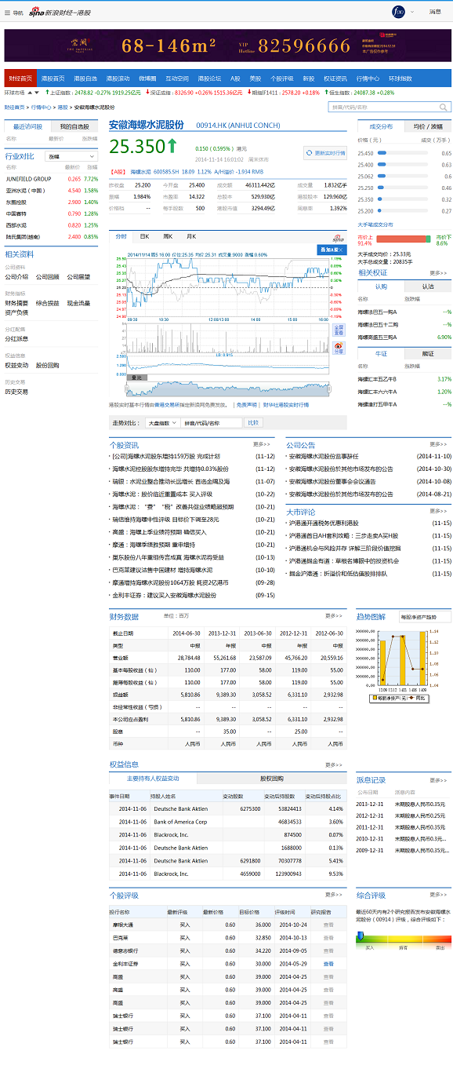
Task: Click the 更新实时行情 refresh icon
Action: (310, 153)
